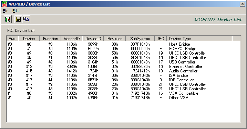Select the Ethernet Controller entry
This screenshot has width=247, height=129.
point(123,67)
